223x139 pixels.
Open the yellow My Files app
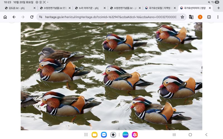pyautogui.click(x=94, y=135)
